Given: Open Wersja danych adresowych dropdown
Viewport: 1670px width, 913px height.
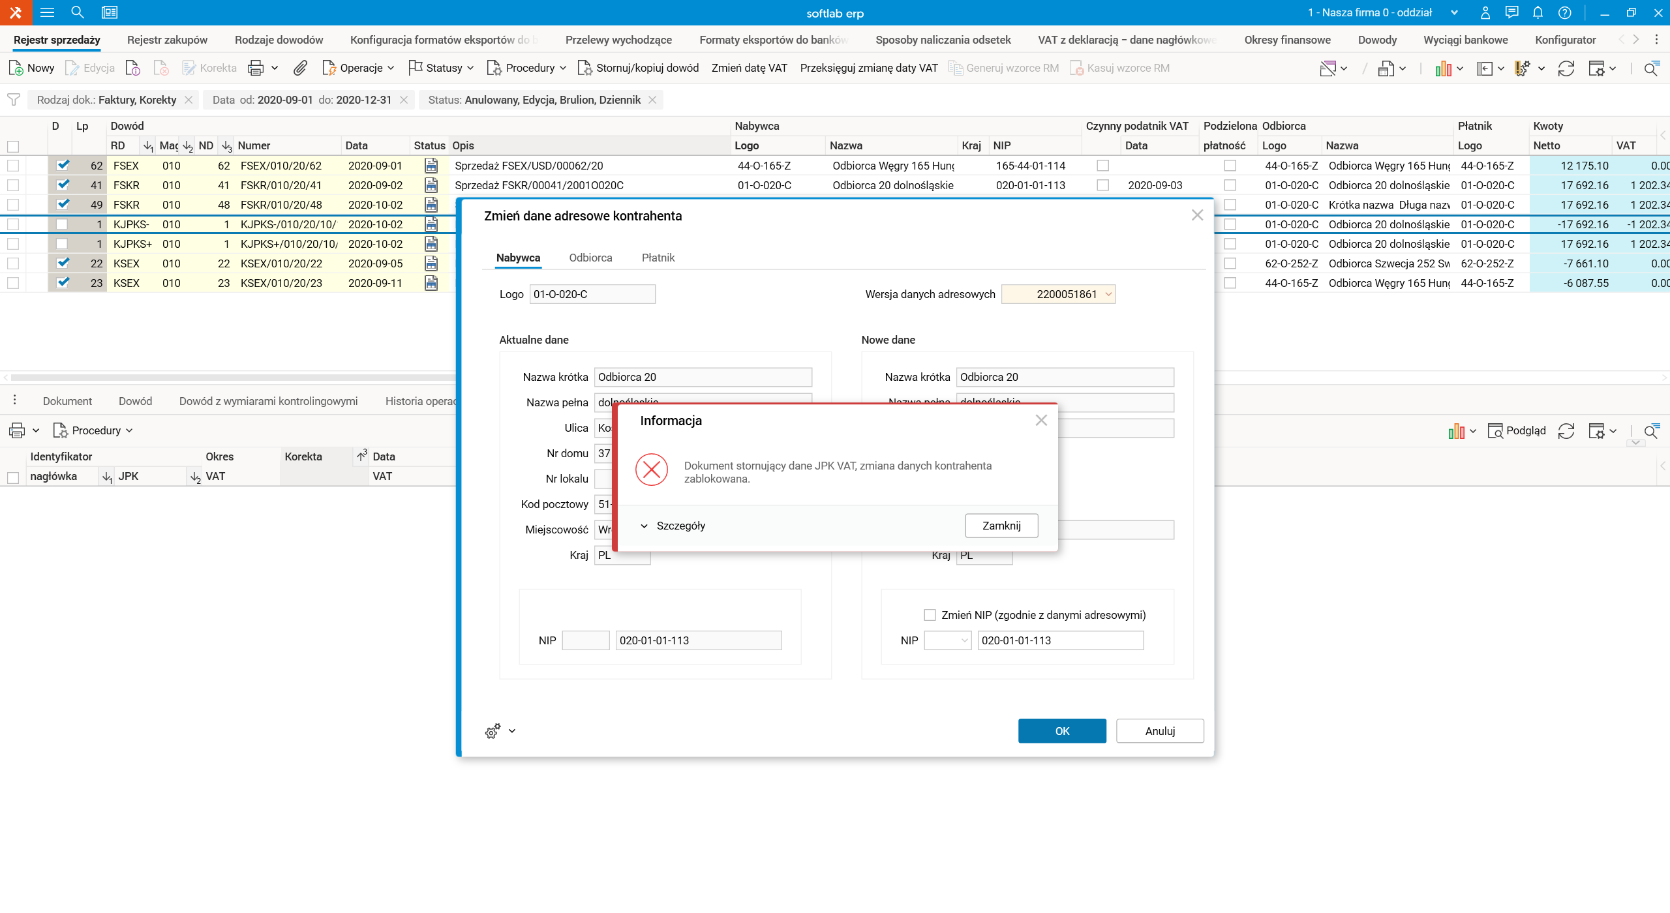Looking at the screenshot, I should point(1108,294).
